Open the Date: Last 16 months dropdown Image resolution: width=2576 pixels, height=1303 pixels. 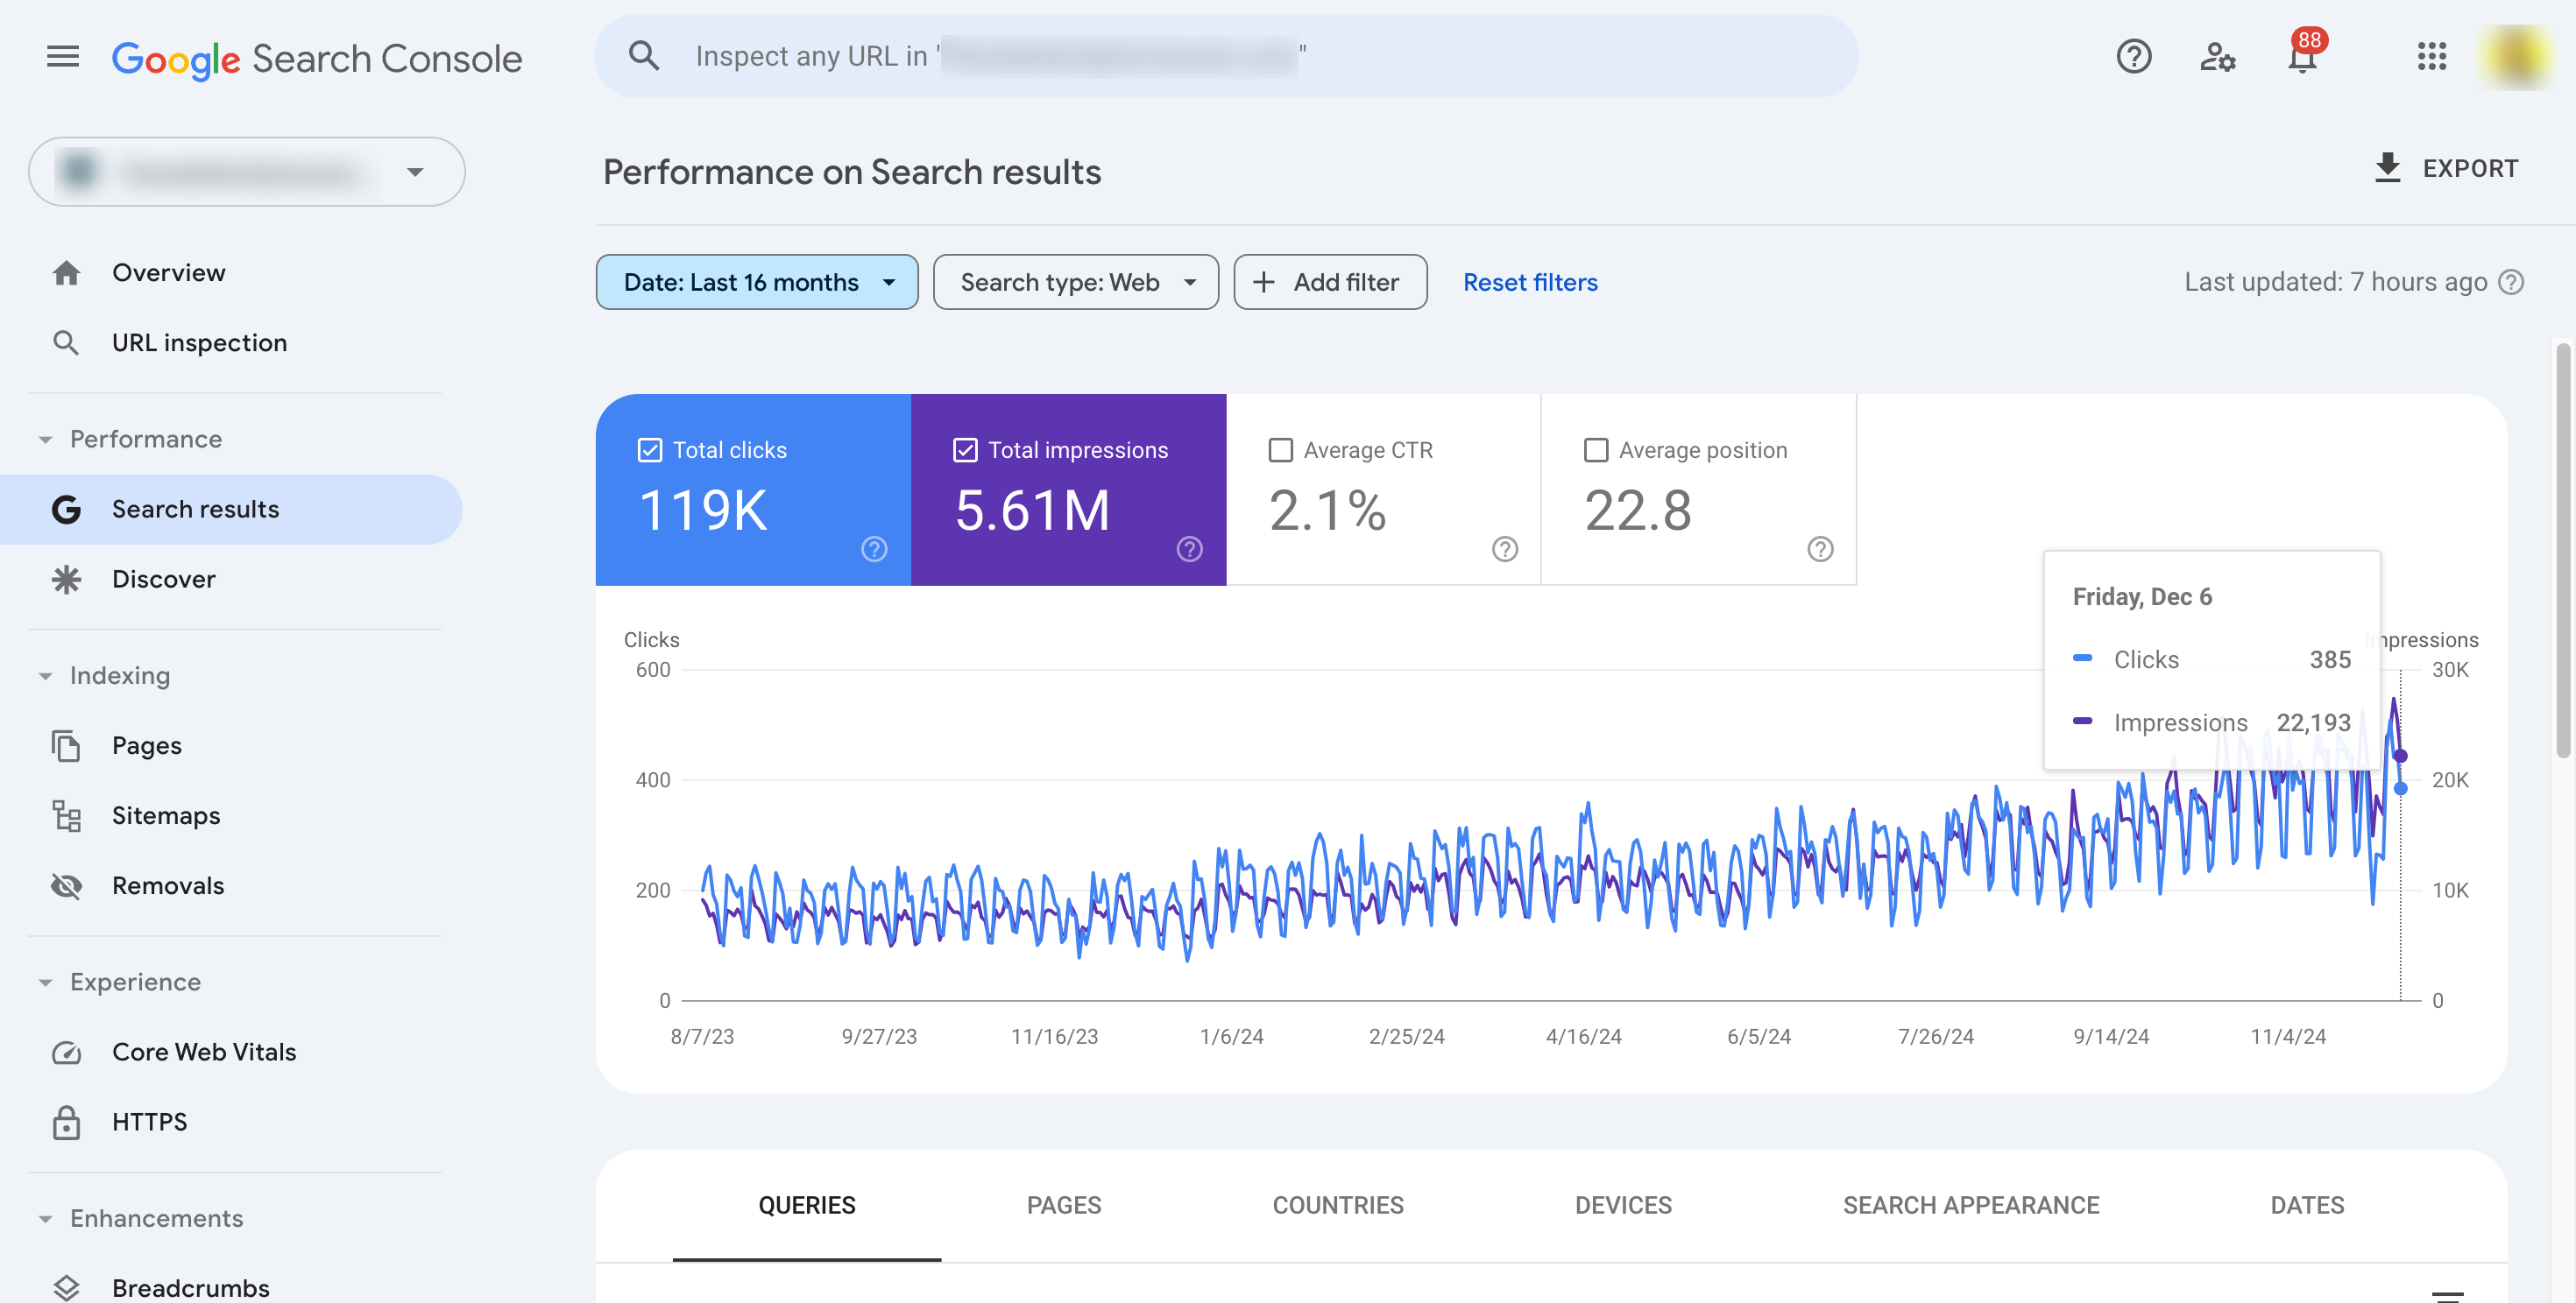pyautogui.click(x=757, y=283)
